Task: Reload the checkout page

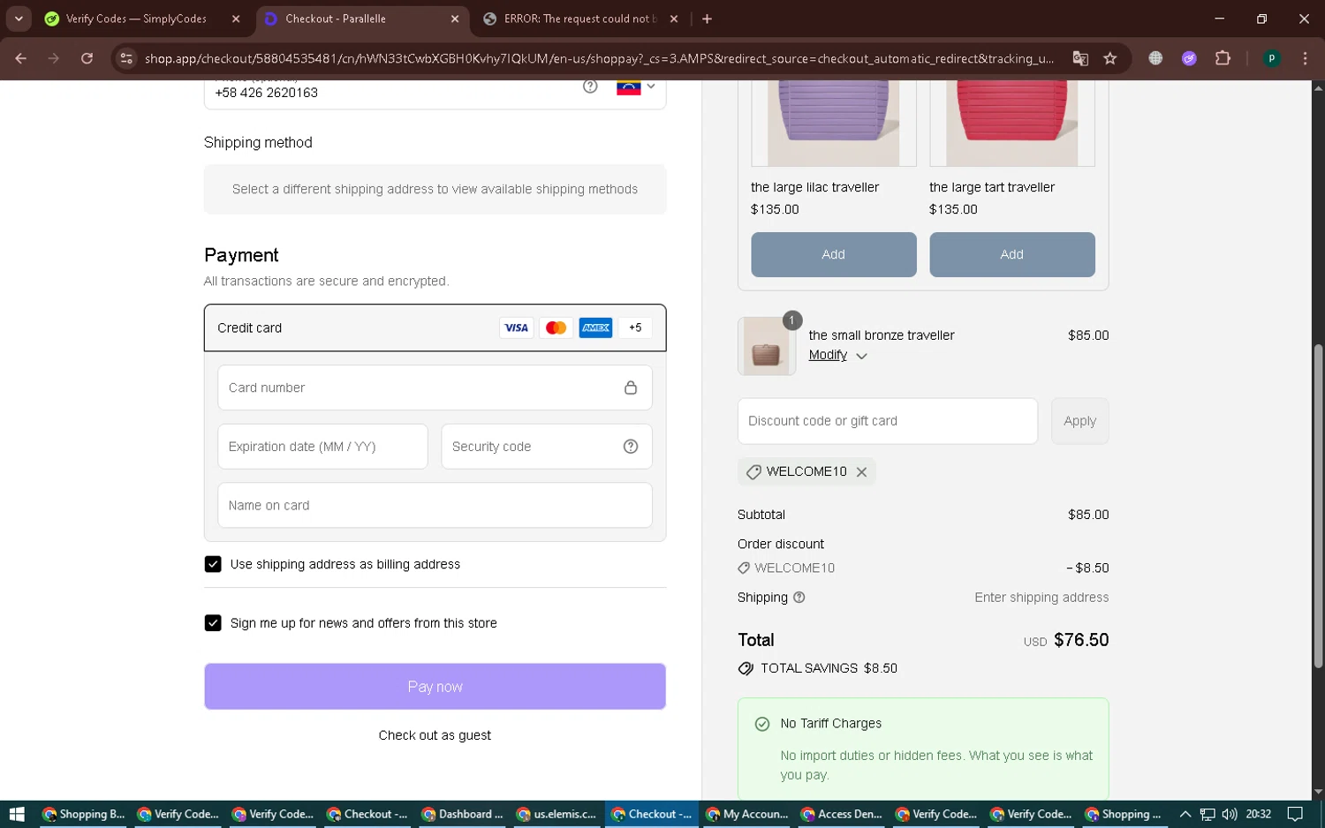Action: point(87,58)
